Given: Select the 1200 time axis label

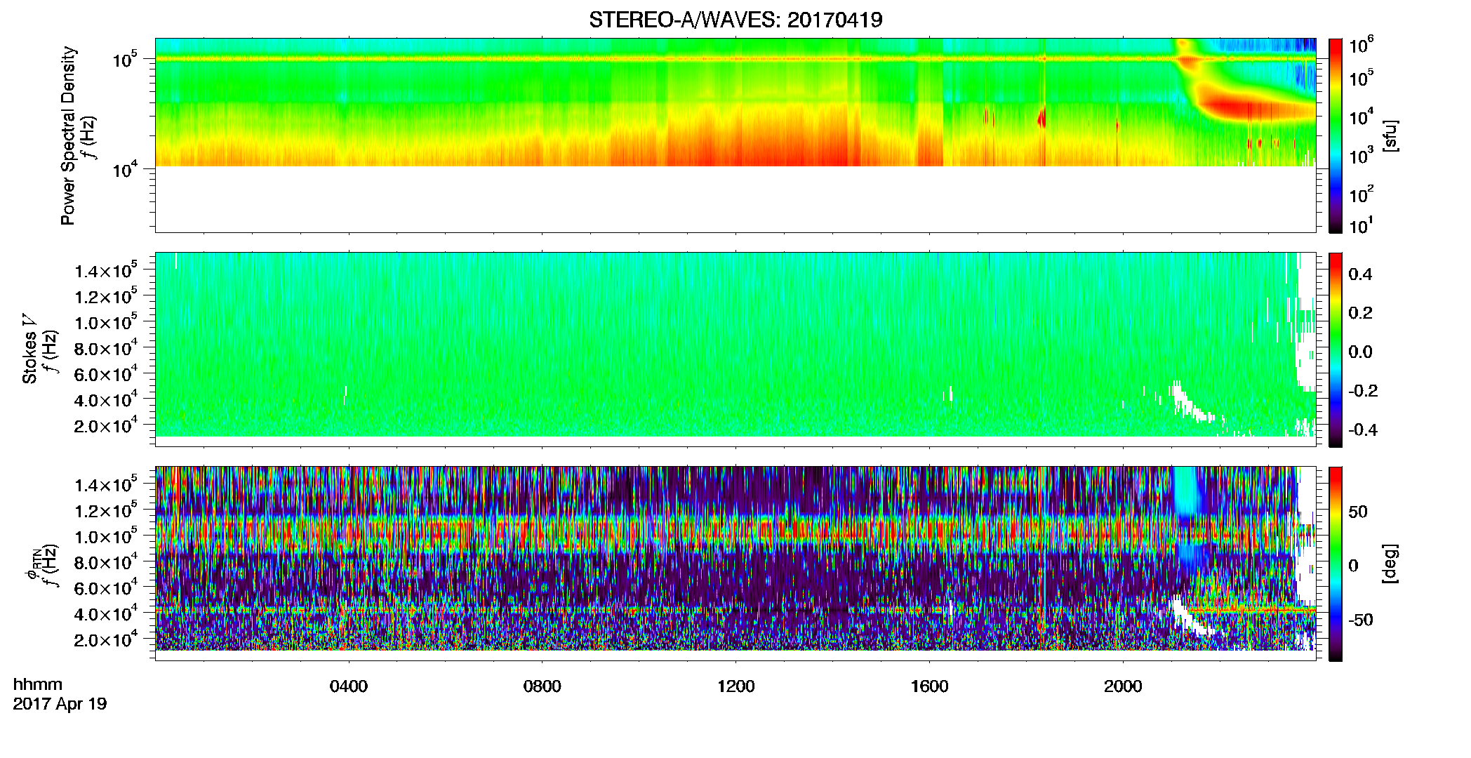Looking at the screenshot, I should 735,686.
